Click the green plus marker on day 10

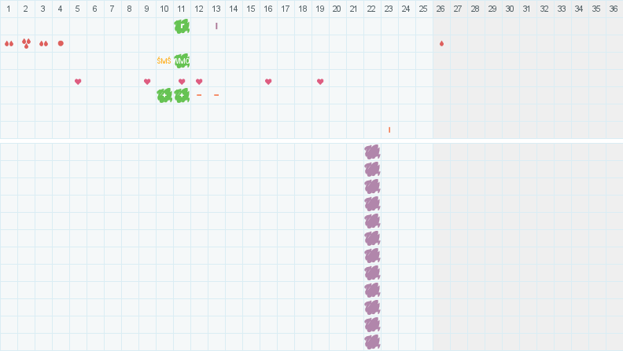click(x=164, y=95)
